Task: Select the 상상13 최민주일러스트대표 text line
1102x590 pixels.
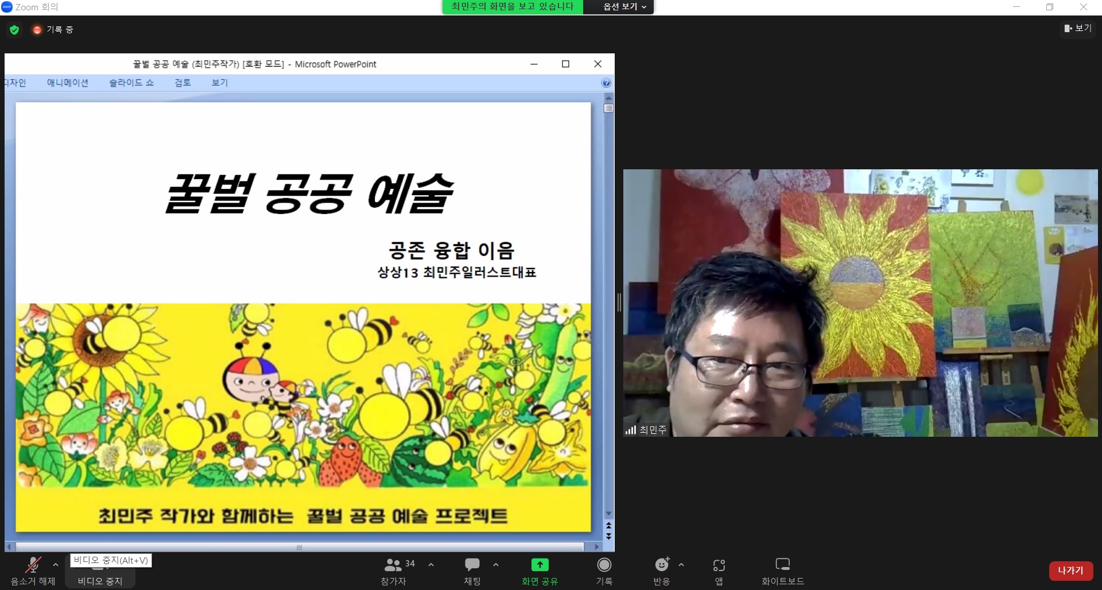Action: 457,272
